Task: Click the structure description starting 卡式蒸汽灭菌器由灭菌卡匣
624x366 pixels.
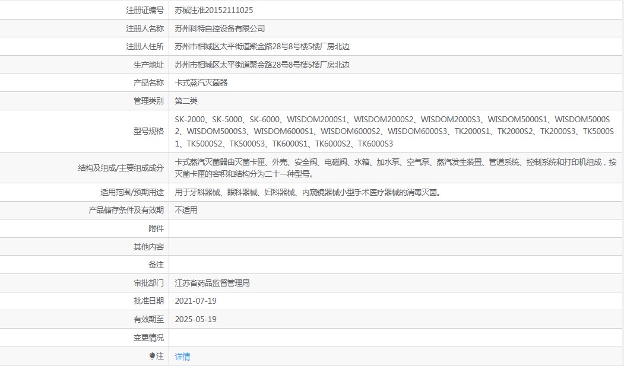Action: point(395,168)
